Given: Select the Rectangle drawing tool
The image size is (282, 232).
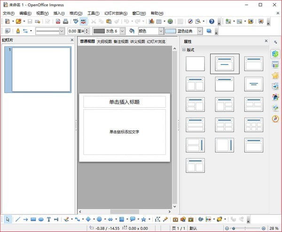Looking at the screenshot, I should 33,219.
